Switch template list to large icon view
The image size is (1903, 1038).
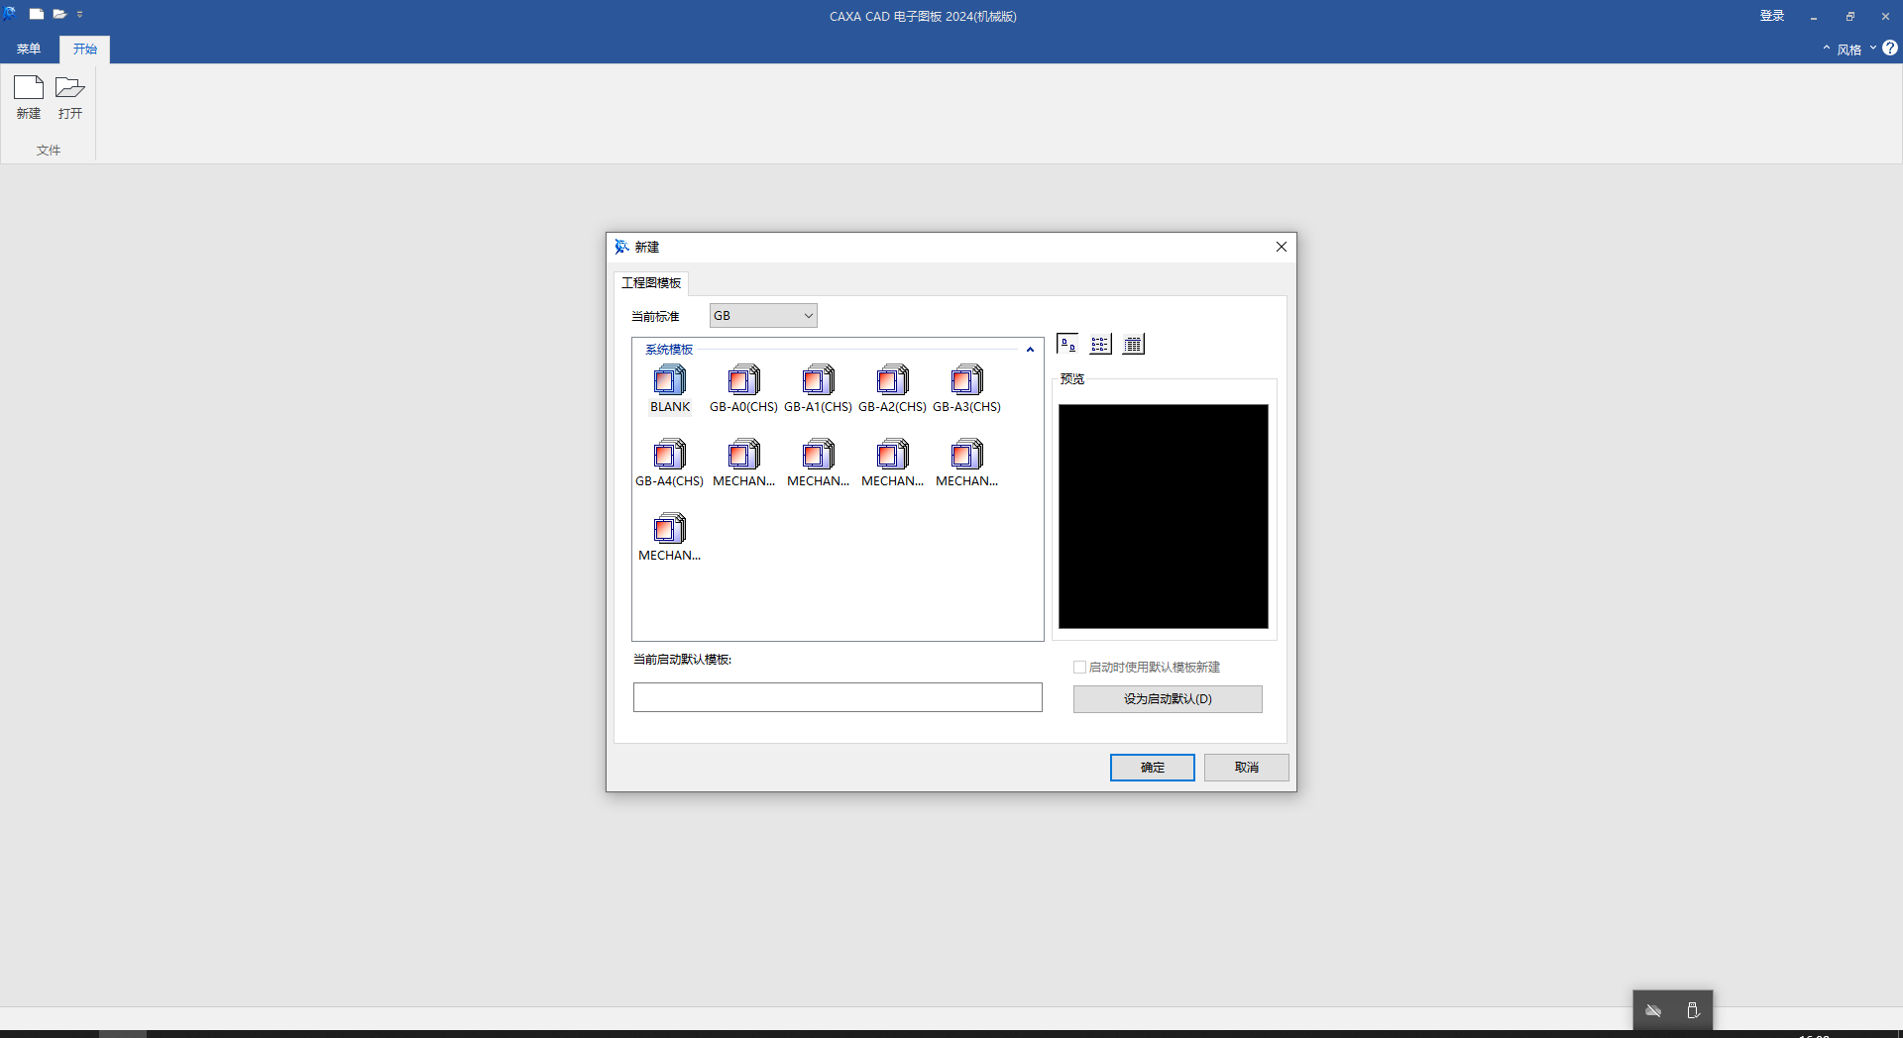click(1067, 345)
